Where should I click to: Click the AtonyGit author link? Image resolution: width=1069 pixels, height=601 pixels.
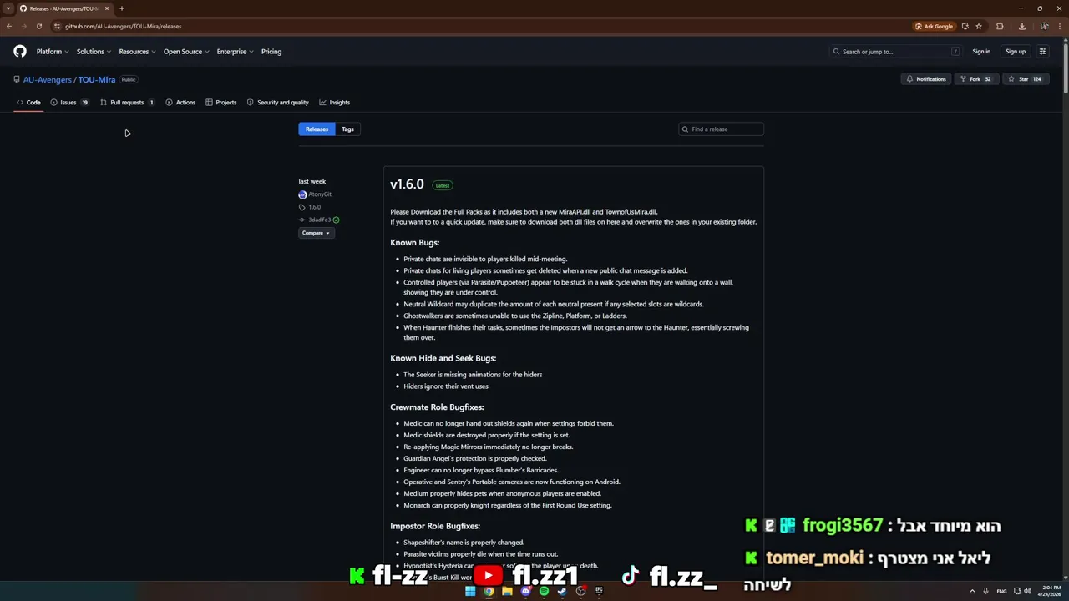click(320, 194)
